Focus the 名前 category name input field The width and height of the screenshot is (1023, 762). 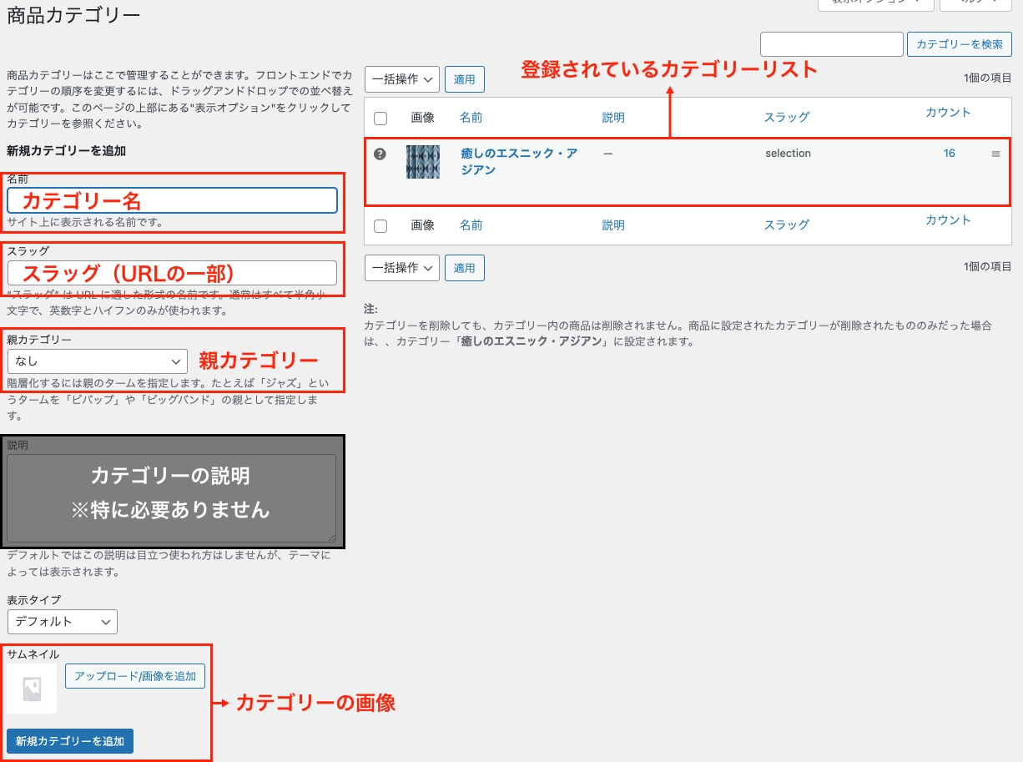[x=172, y=200]
